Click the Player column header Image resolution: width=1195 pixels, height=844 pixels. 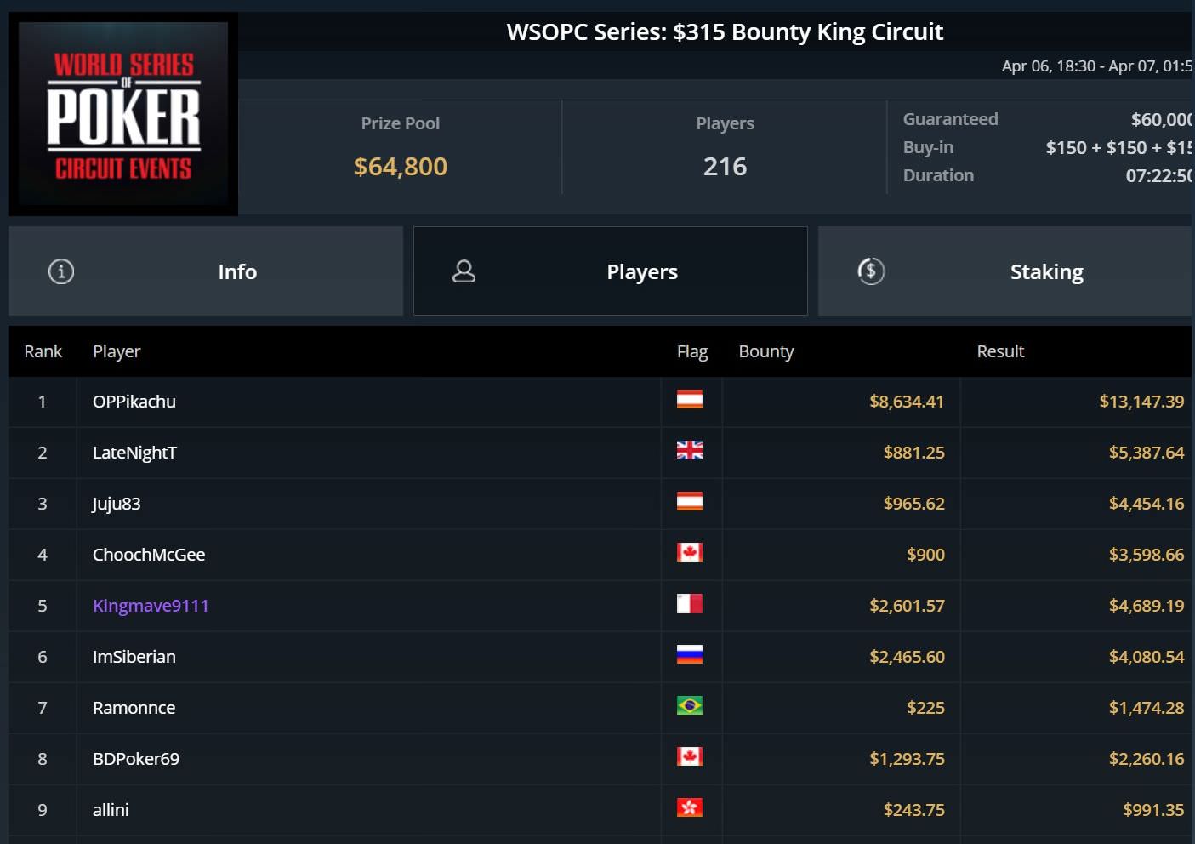[117, 351]
